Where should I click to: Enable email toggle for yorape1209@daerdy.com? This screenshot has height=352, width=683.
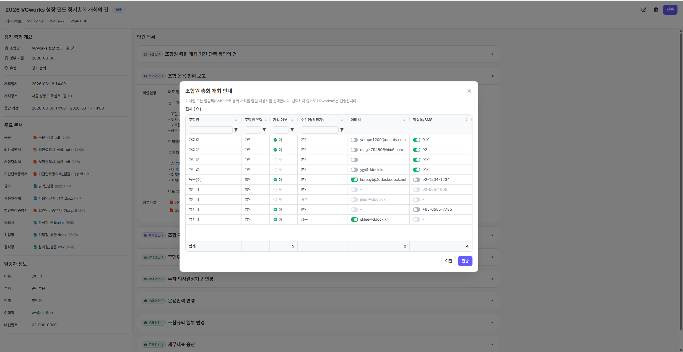[x=354, y=140]
